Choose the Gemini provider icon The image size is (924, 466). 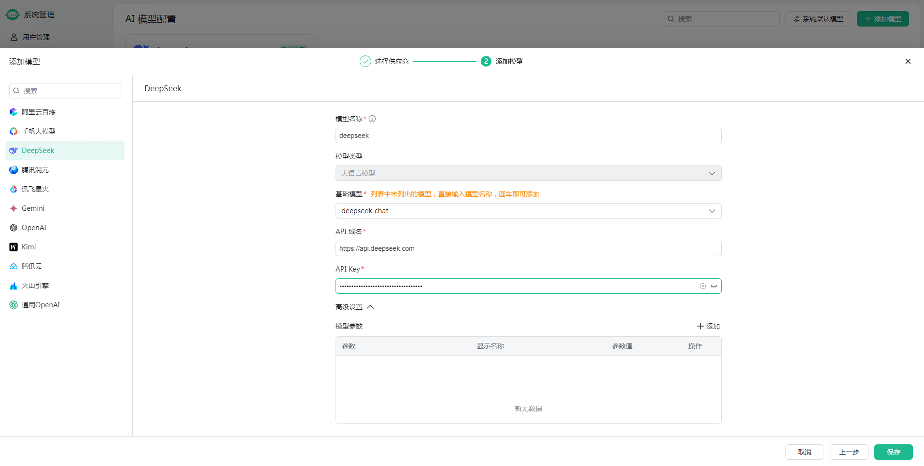coord(14,208)
